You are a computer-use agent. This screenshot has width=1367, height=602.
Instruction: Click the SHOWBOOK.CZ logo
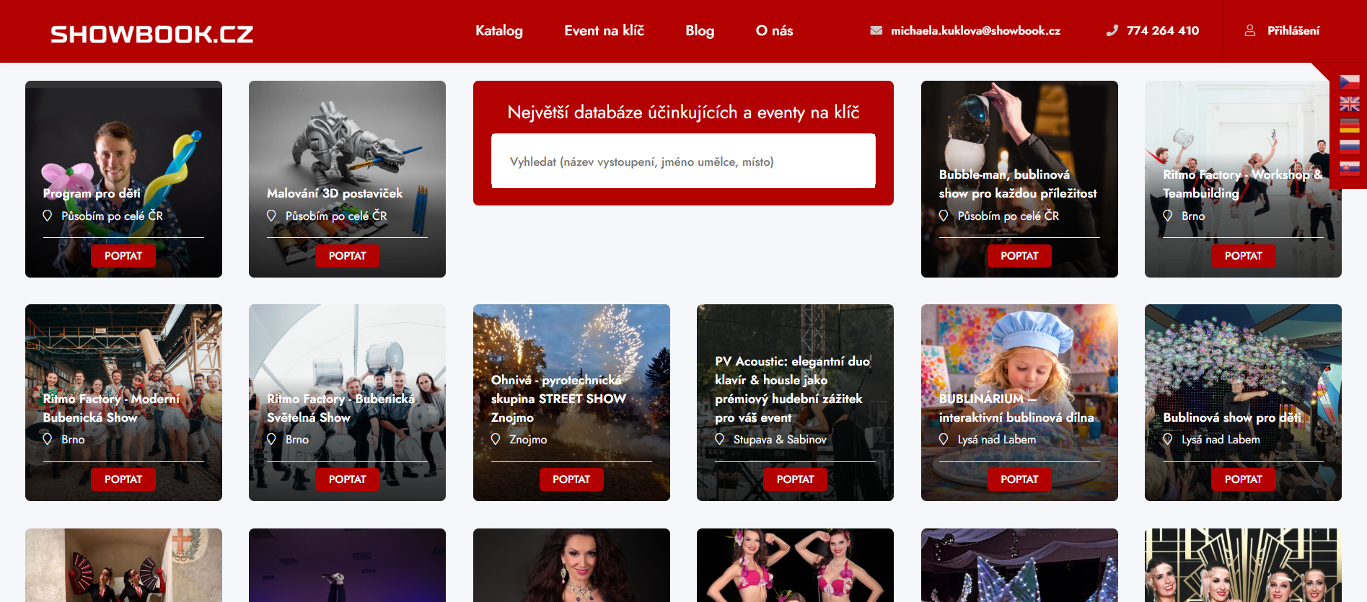151,34
